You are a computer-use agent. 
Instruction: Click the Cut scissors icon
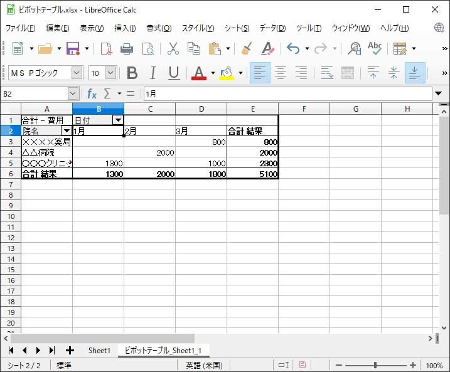tap(173, 48)
